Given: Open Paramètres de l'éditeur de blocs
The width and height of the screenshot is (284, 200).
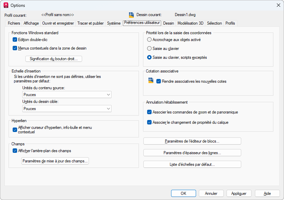Looking at the screenshot, I should 192,141.
